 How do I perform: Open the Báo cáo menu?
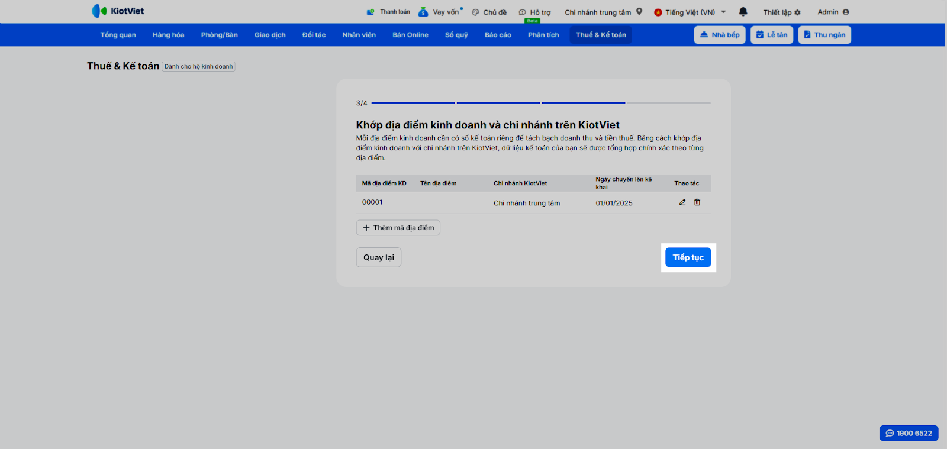tap(498, 35)
